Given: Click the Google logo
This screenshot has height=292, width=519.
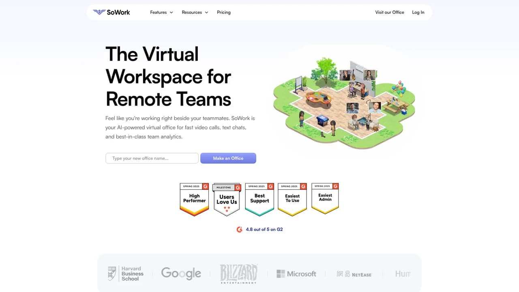Looking at the screenshot, I should click(x=181, y=274).
